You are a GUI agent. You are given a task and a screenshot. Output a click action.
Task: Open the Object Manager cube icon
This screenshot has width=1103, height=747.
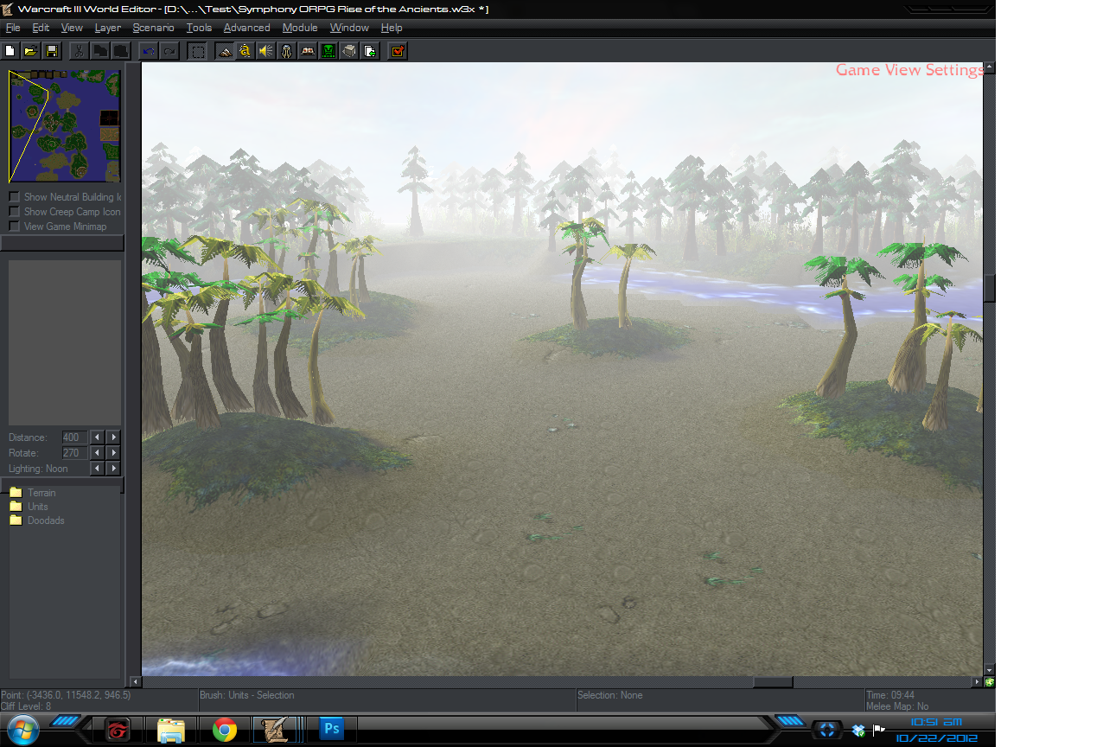point(349,51)
